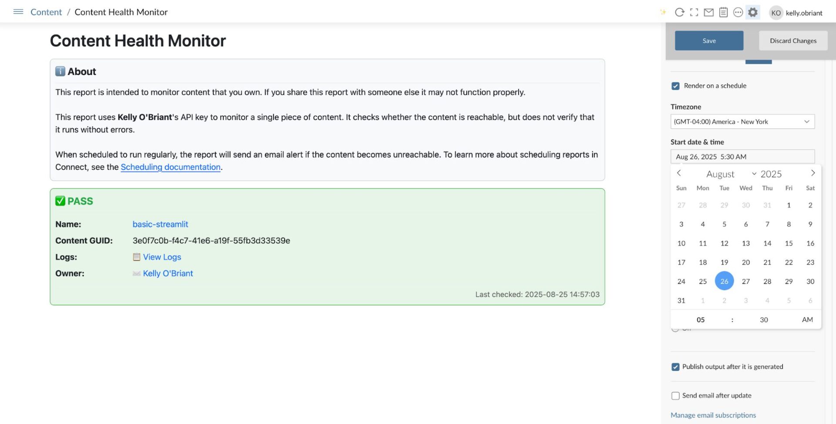This screenshot has height=424, width=836.
Task: Open the kelly.obriant user menu
Action: coord(796,13)
